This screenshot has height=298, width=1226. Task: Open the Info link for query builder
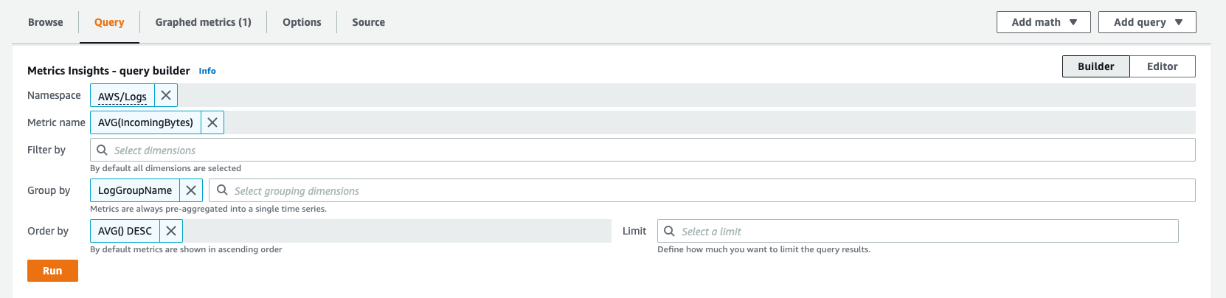tap(207, 71)
